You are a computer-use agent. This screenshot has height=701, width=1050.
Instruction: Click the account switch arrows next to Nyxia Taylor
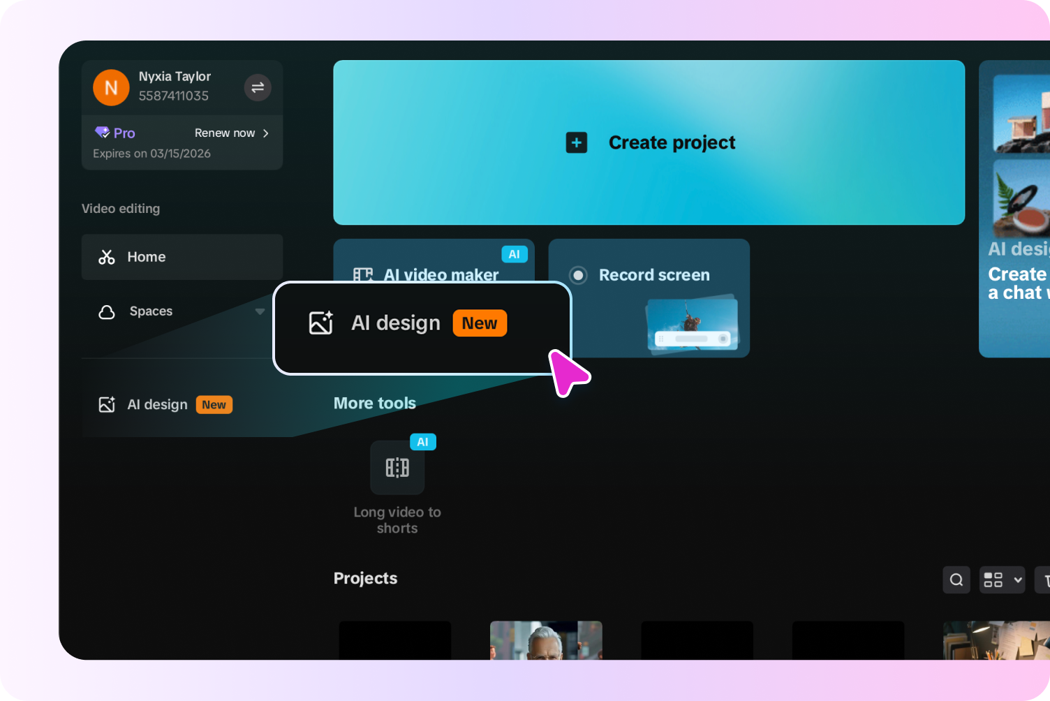(257, 87)
